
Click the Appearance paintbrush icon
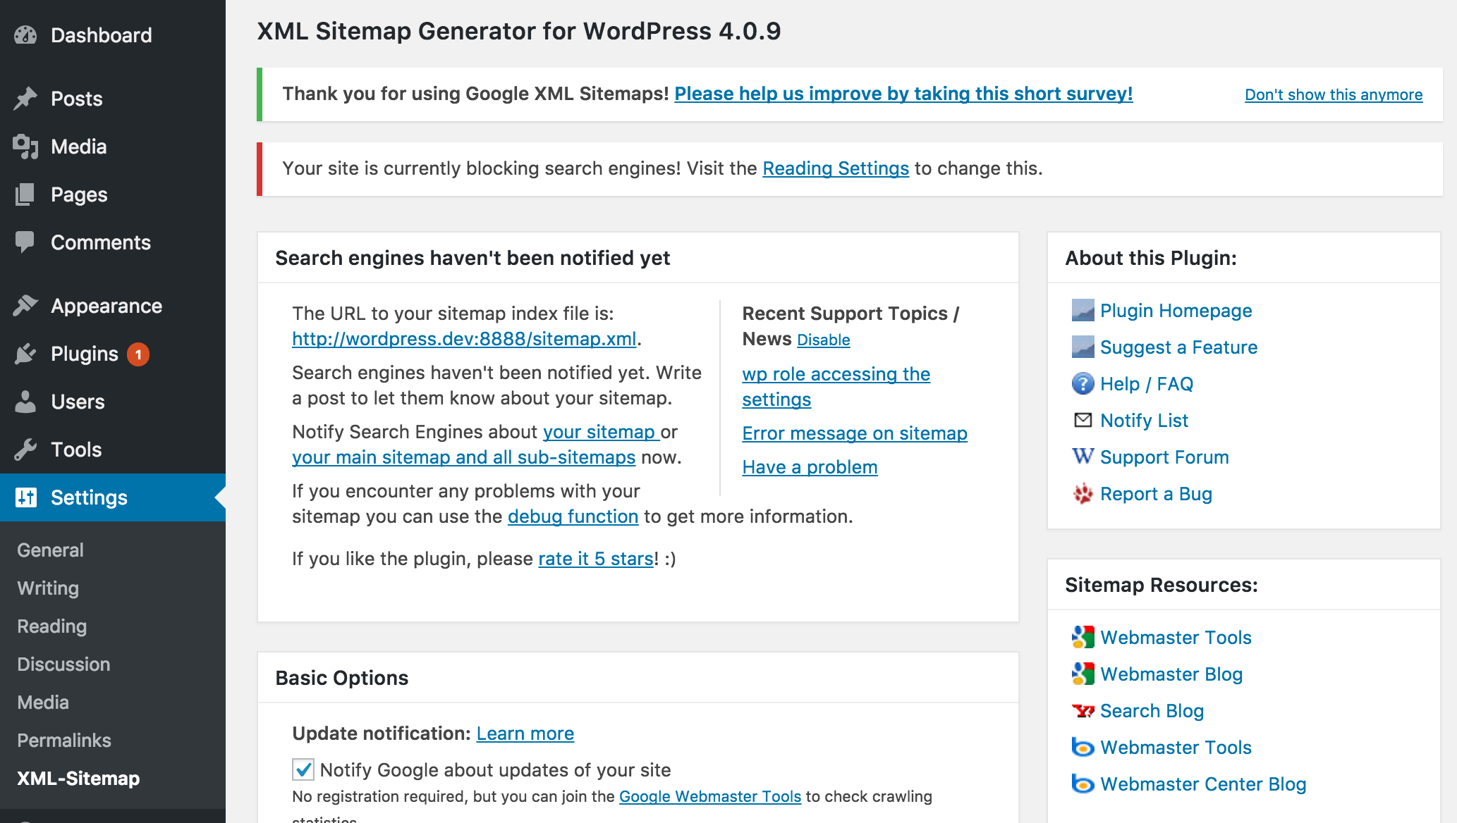(x=25, y=306)
